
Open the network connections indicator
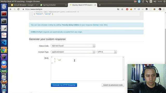point(147,2)
